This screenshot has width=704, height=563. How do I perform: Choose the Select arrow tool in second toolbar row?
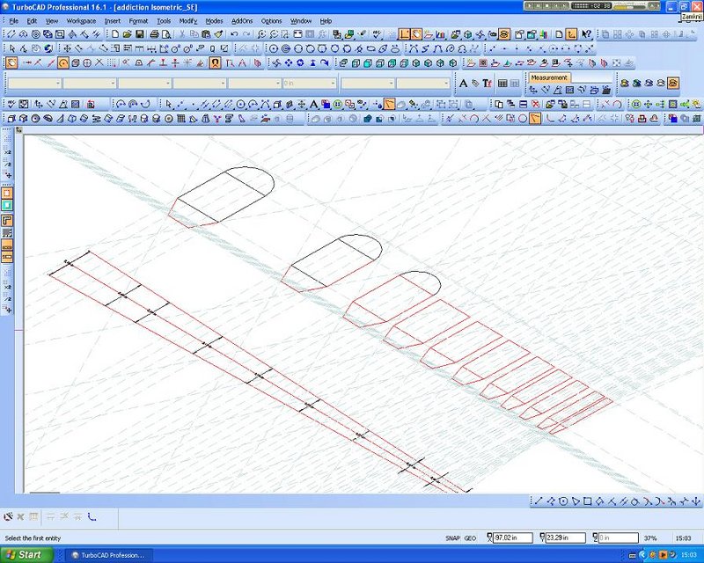coord(12,48)
